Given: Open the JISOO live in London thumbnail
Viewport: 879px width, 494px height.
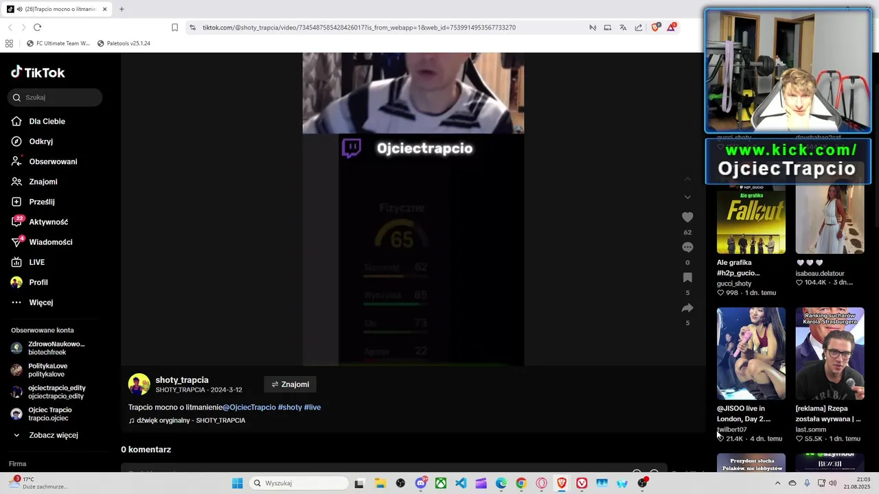Looking at the screenshot, I should coord(751,353).
